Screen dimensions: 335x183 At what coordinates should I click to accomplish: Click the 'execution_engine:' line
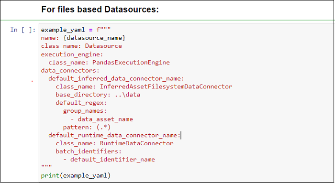(x=72, y=54)
